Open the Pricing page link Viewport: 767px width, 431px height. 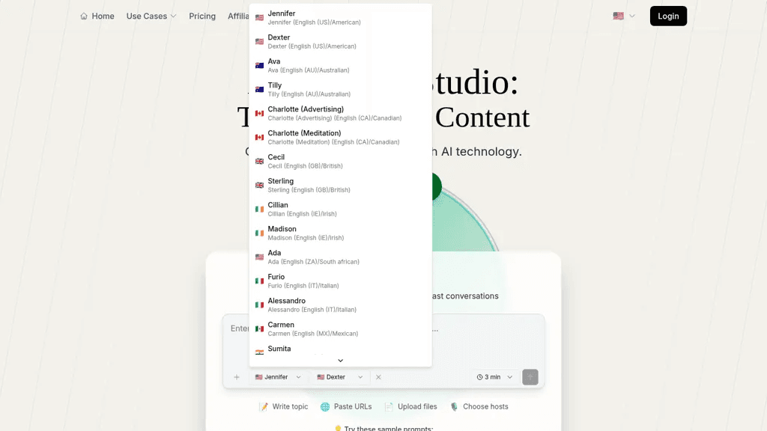202,16
